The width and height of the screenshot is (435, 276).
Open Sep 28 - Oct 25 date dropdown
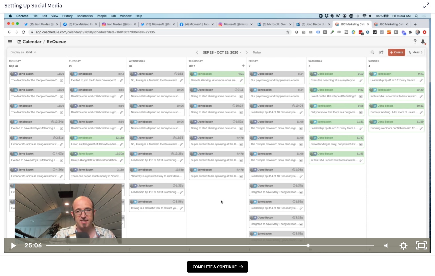point(222,52)
